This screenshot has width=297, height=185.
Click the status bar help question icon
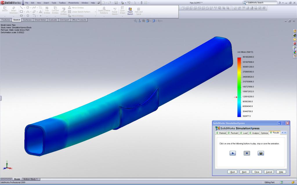281,182
